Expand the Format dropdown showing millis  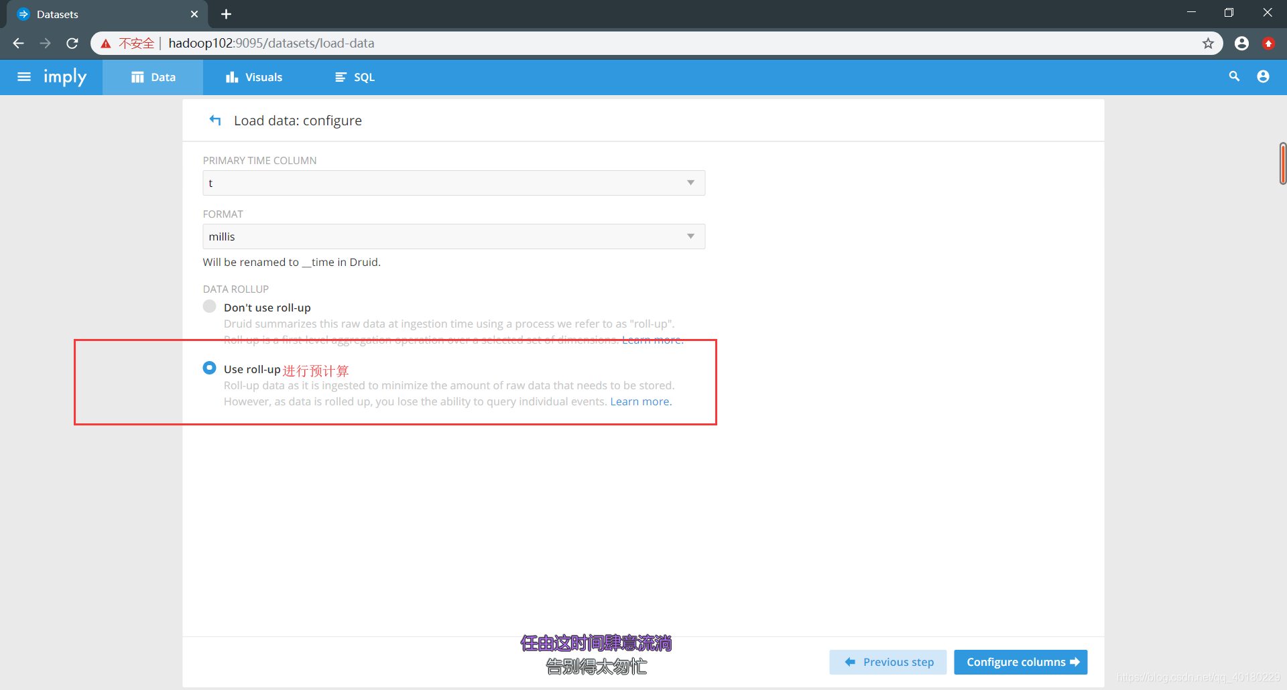click(x=454, y=236)
